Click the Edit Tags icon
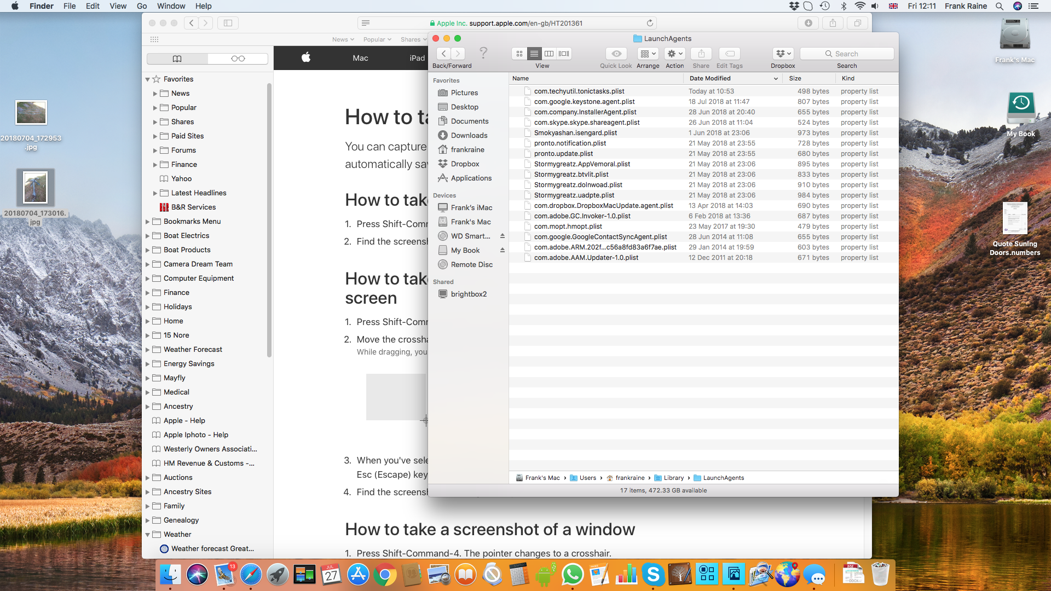 pos(729,54)
